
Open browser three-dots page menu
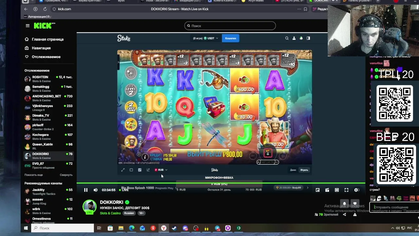point(299,9)
